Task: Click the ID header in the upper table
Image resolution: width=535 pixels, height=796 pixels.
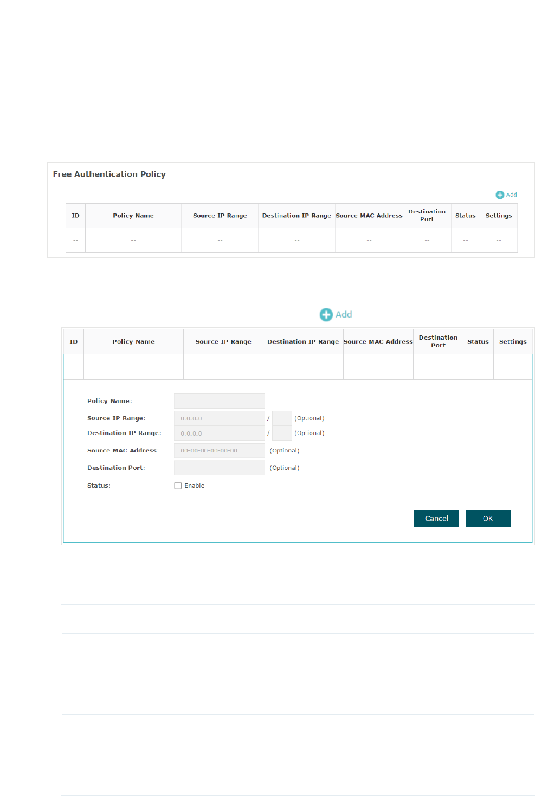Action: [75, 216]
